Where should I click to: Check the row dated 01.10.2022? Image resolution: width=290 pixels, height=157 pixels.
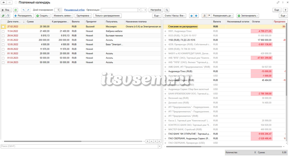(3, 54)
